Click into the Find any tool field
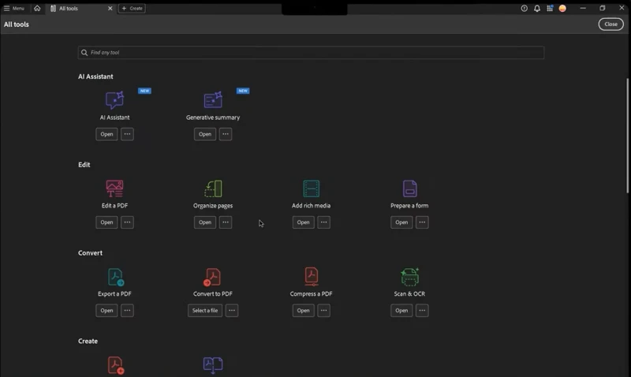The width and height of the screenshot is (631, 377). pyautogui.click(x=311, y=52)
